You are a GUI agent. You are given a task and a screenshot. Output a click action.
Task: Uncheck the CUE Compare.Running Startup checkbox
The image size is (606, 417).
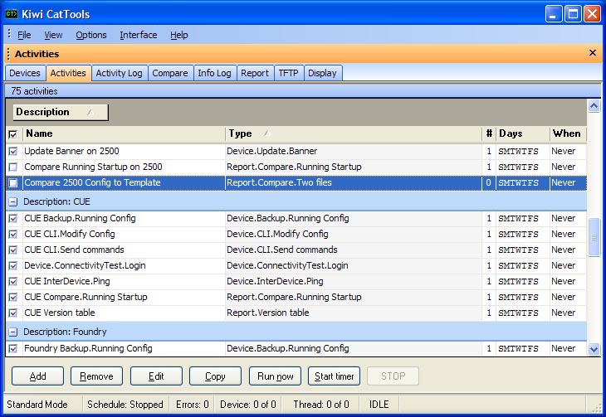point(12,298)
